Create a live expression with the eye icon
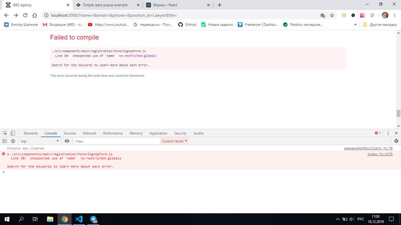The image size is (401, 225). (67, 141)
